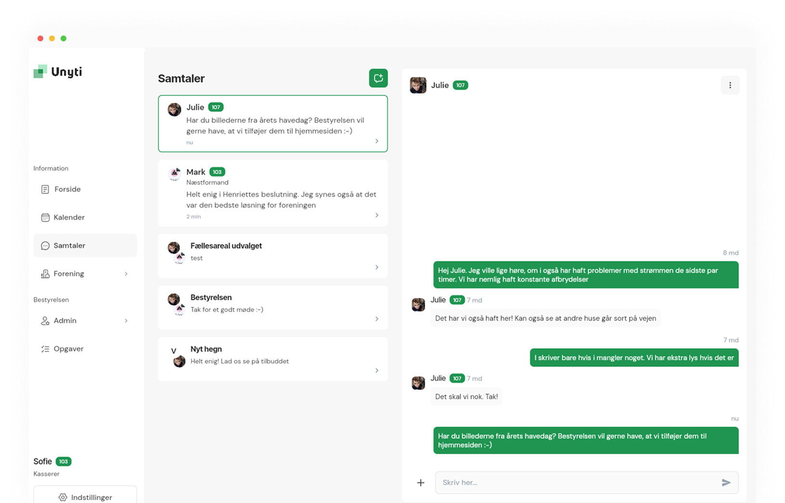Open Kalender in the sidebar
Viewport: 785px width, 503px height.
click(x=69, y=217)
